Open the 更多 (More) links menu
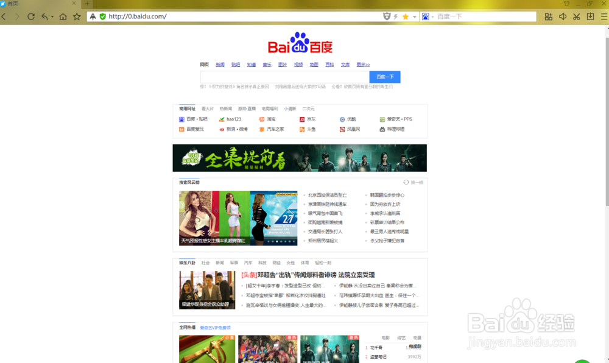 pos(362,64)
